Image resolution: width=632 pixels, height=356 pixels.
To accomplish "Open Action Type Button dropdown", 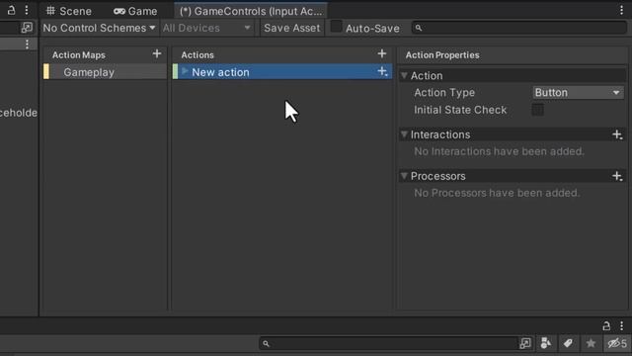I will (578, 93).
